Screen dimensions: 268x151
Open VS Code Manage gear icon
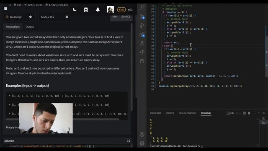[142, 143]
